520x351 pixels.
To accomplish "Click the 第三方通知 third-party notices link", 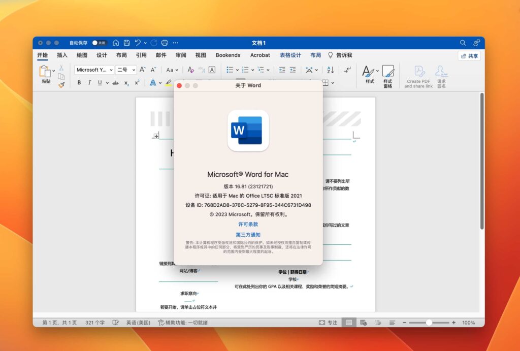I will click(x=248, y=235).
